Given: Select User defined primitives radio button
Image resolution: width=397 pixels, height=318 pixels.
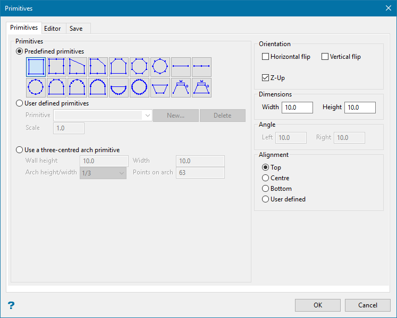Looking at the screenshot, I should pyautogui.click(x=20, y=103).
